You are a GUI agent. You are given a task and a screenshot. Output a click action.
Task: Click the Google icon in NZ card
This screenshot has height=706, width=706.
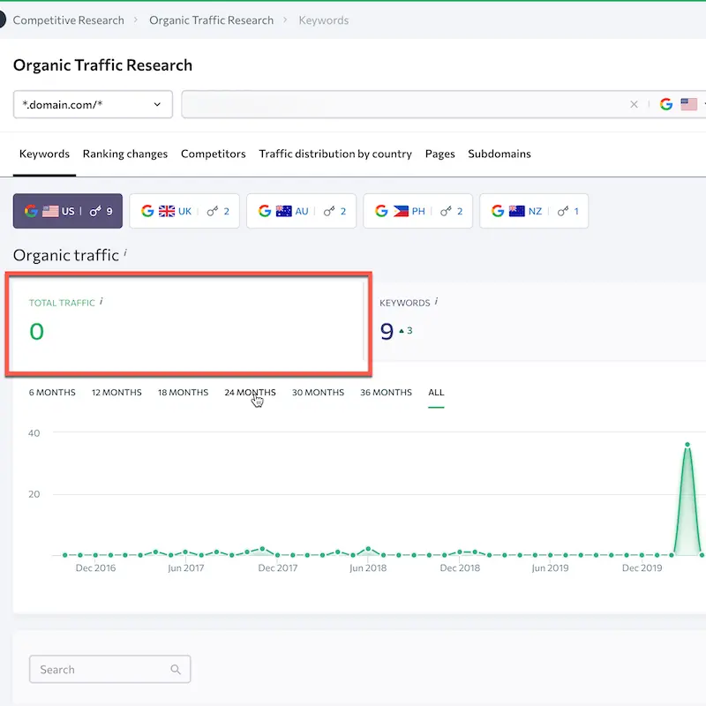498,211
